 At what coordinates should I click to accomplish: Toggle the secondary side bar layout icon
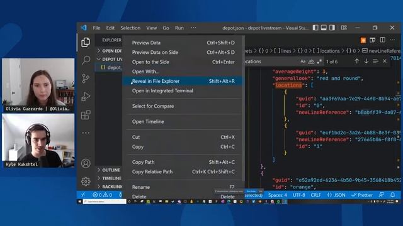coord(332,28)
